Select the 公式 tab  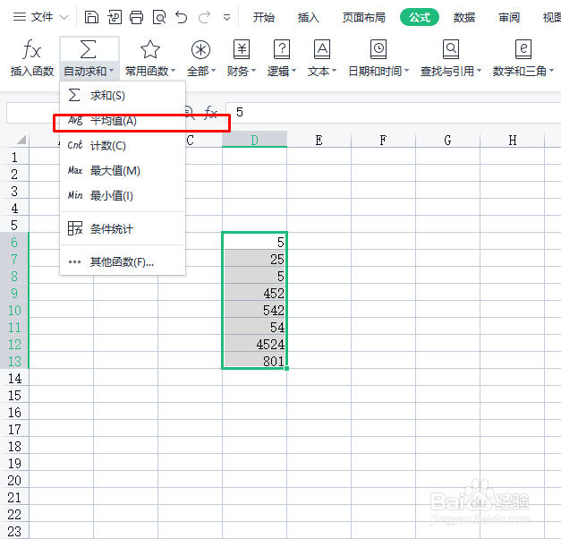[420, 17]
